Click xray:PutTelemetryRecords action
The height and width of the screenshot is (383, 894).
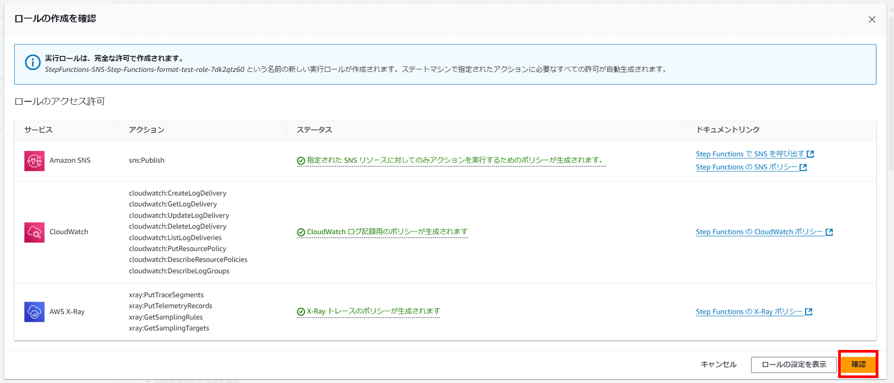tap(171, 306)
